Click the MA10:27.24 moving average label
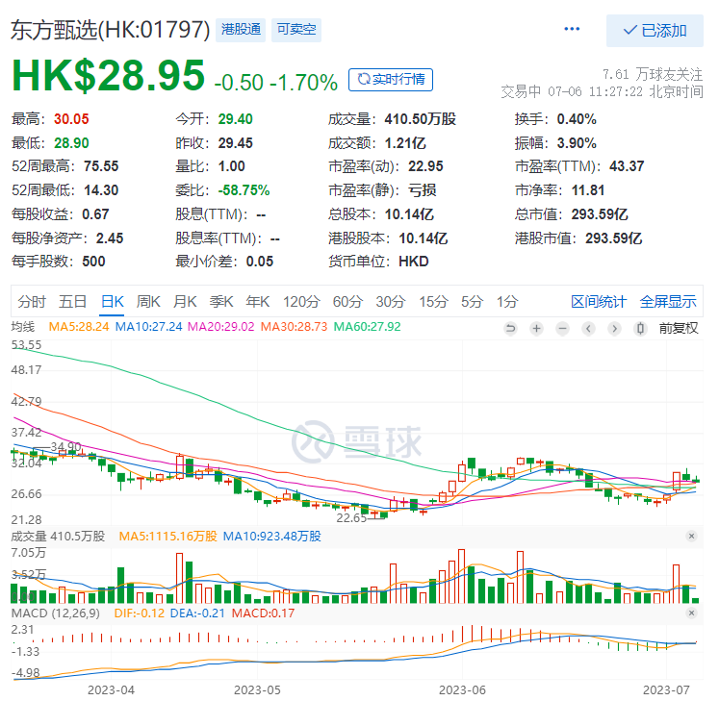This screenshot has width=719, height=701. [x=148, y=327]
